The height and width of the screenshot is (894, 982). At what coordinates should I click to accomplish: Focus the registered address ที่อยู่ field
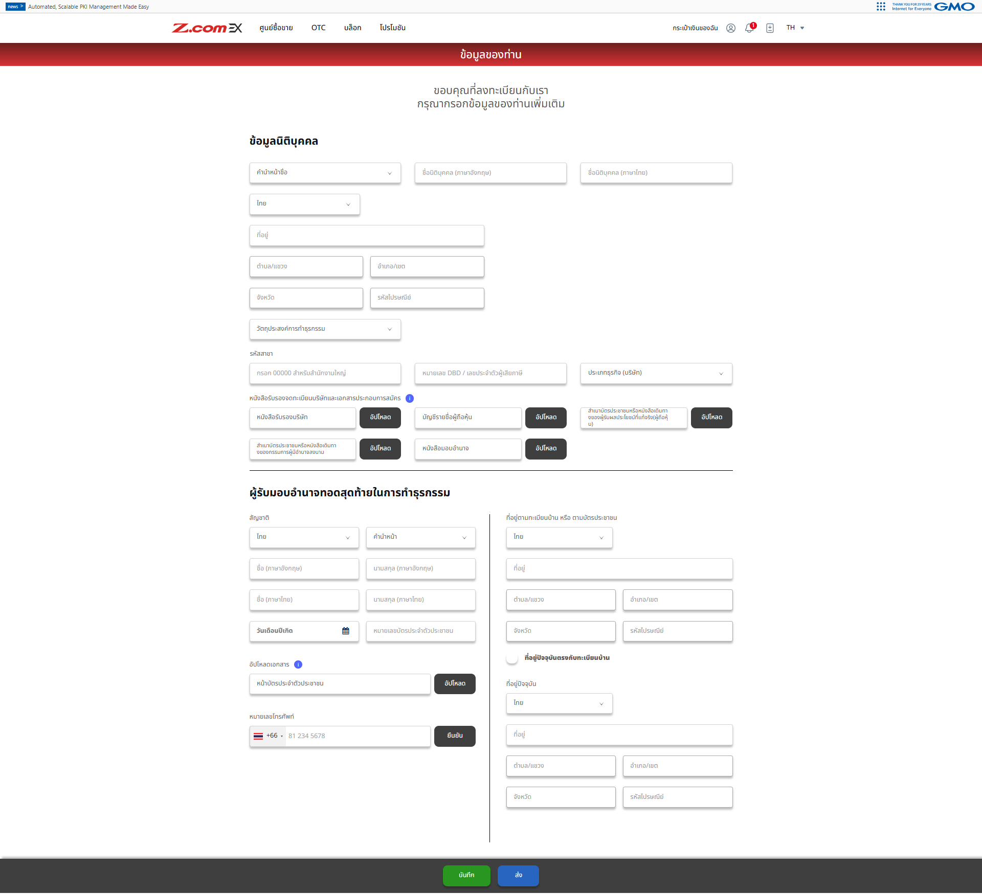point(619,569)
